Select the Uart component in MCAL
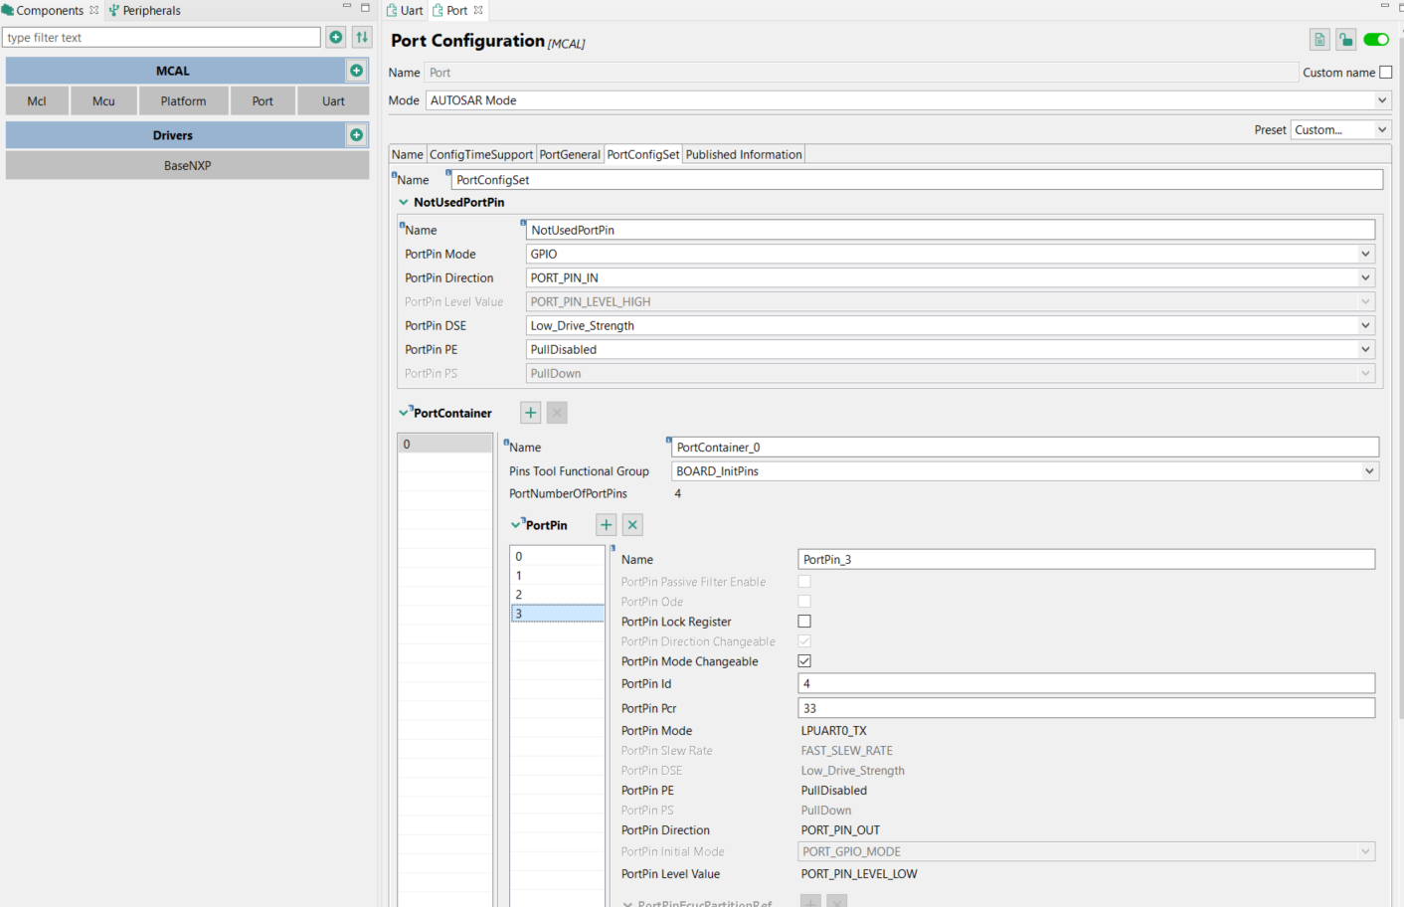1404x907 pixels. pyautogui.click(x=333, y=101)
